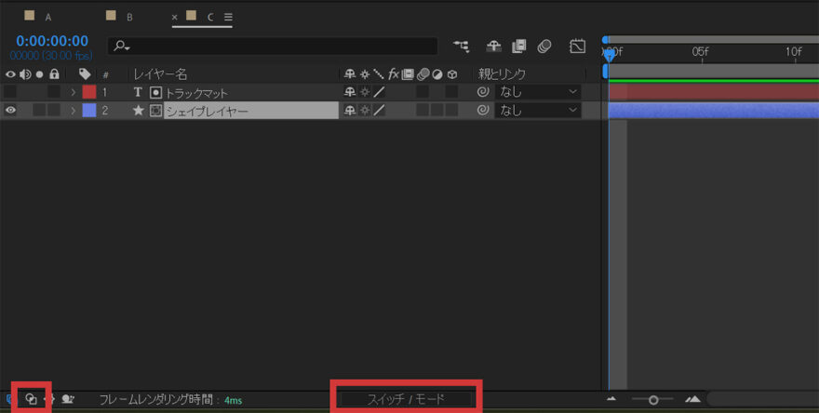819x413 pixels.
Task: Click the pick whip for シェイプレイヤー layer
Action: (x=484, y=110)
